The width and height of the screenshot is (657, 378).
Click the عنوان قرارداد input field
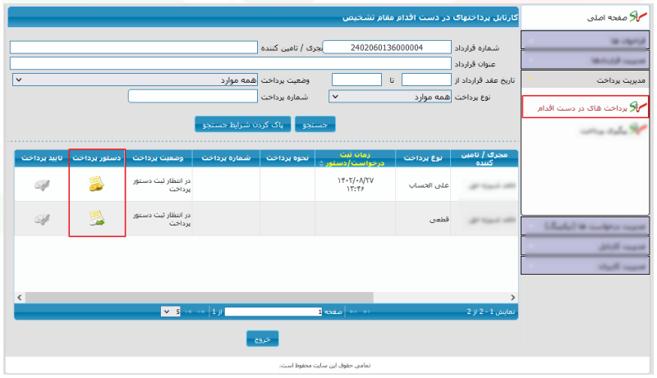click(231, 64)
